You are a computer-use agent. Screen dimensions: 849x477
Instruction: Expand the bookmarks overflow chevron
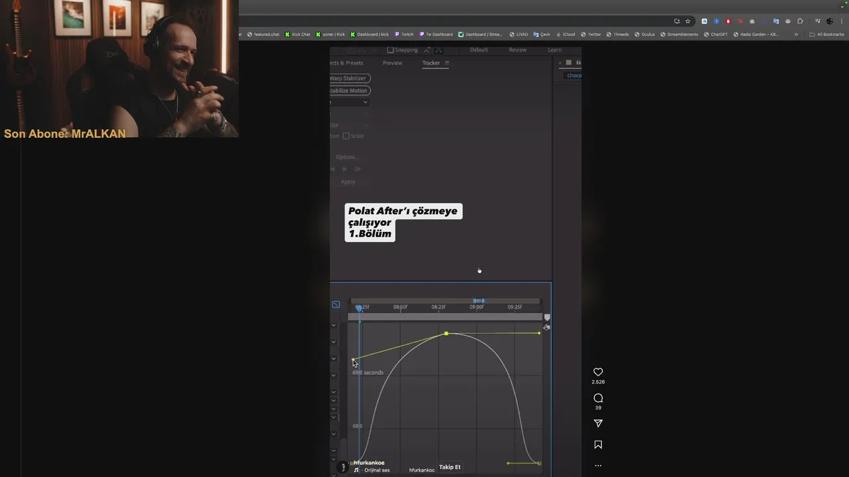(796, 34)
